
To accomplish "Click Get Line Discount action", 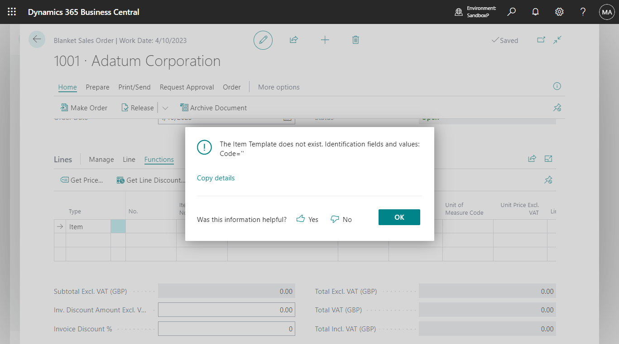I will [x=151, y=180].
